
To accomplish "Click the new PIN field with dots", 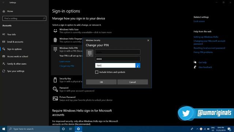I will pyautogui.click(x=118, y=59).
